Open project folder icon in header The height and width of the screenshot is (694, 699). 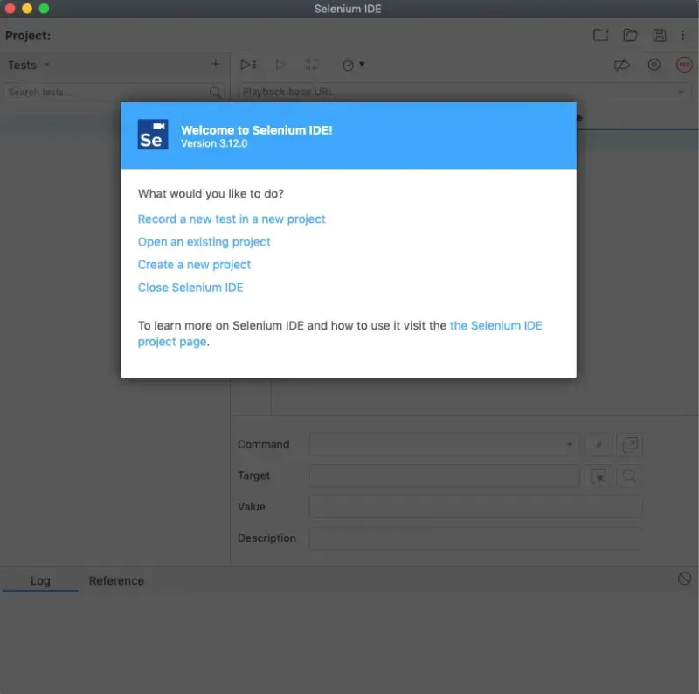pyautogui.click(x=630, y=35)
